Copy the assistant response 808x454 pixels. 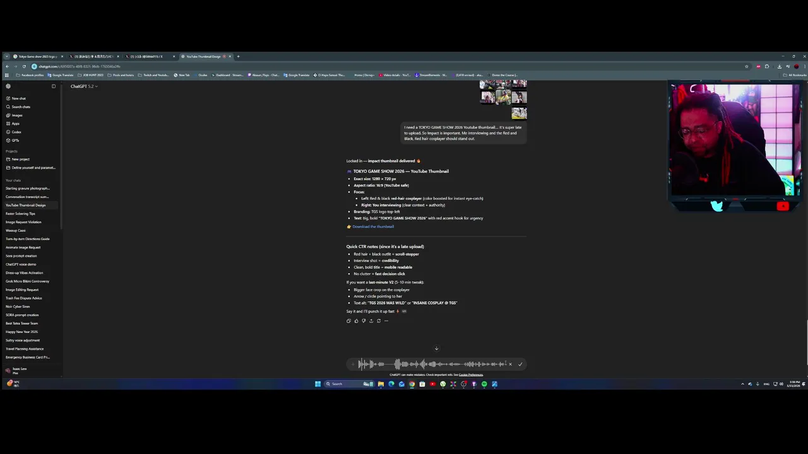coord(348,320)
